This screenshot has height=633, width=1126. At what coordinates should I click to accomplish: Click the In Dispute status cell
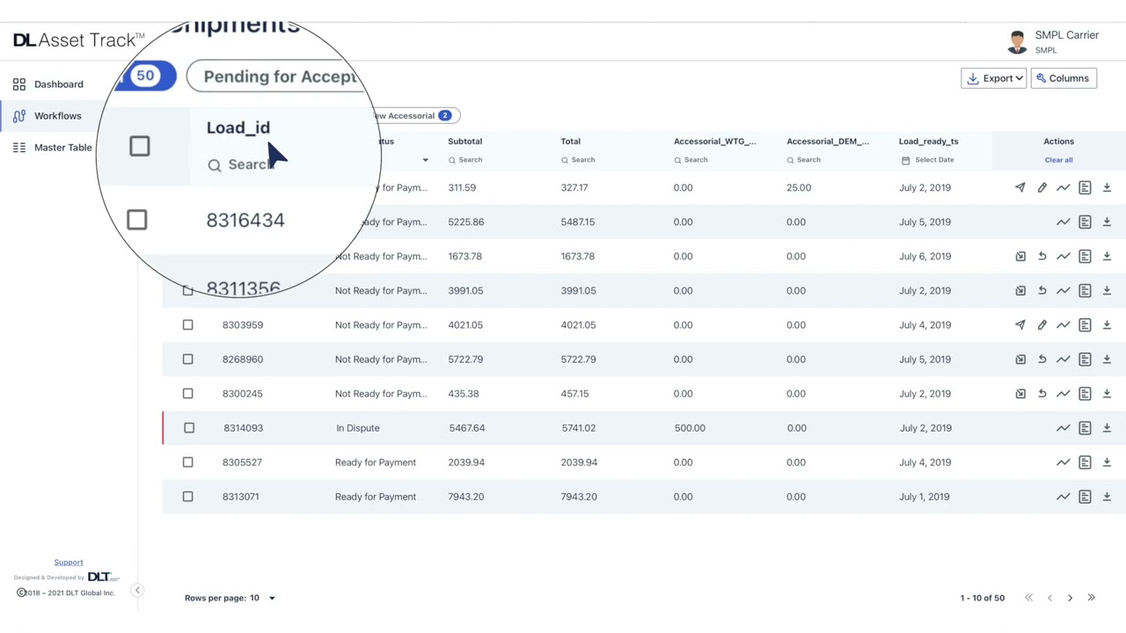click(x=358, y=428)
